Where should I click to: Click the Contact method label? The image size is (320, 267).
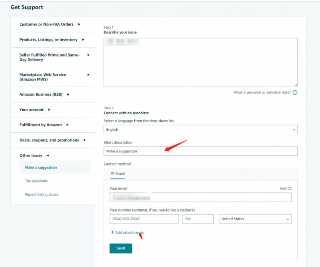117,164
